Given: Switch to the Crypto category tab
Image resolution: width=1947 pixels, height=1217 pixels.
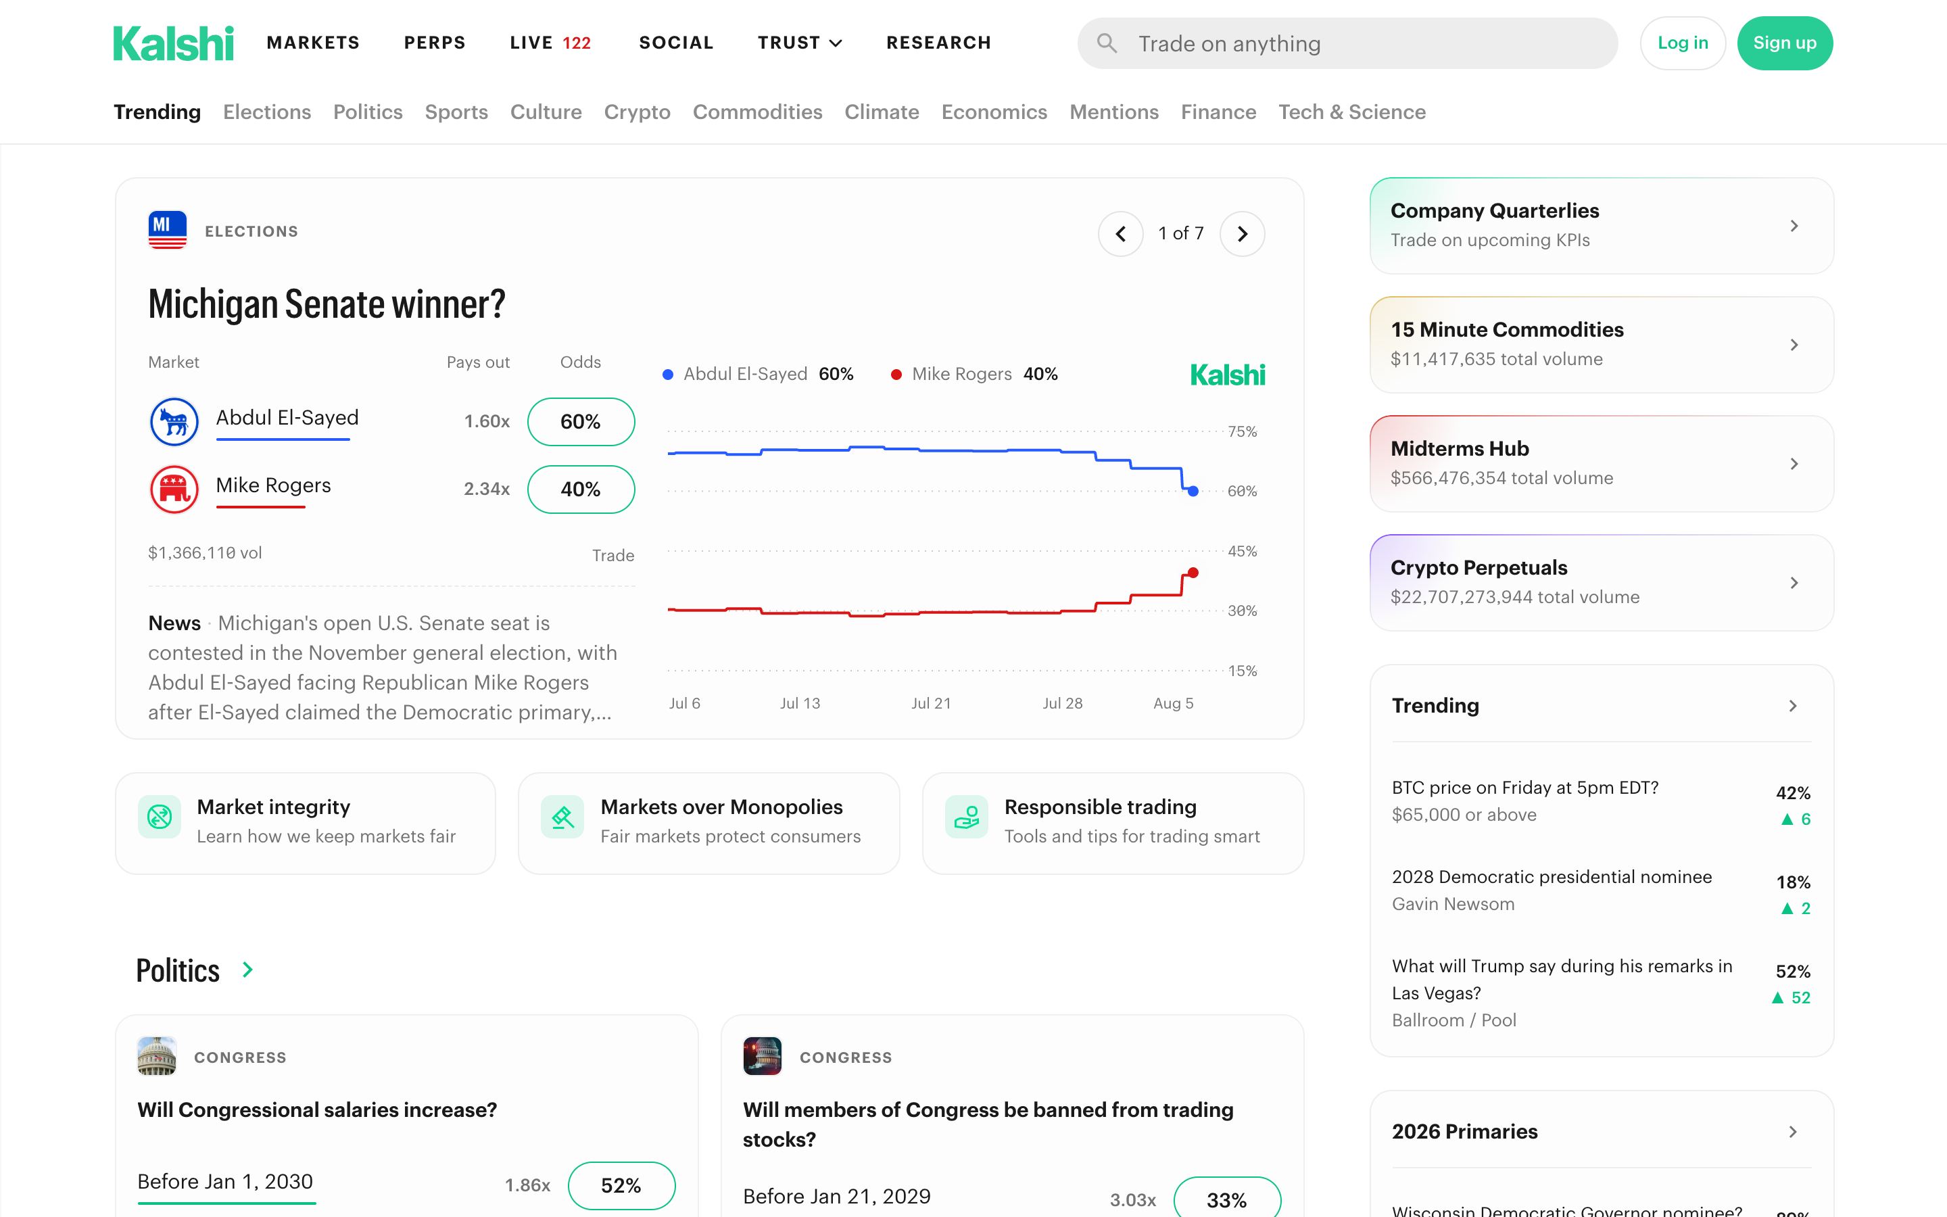Looking at the screenshot, I should click(x=638, y=112).
